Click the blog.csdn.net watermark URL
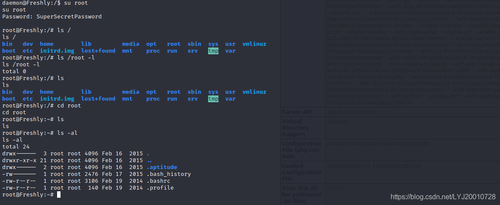500x205 pixels. 442,196
